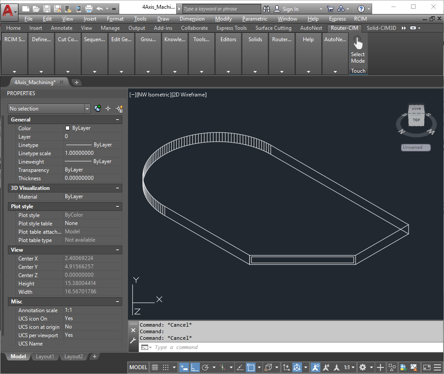Toggle Ortho mode in status bar
444x374 pixels.
195,367
